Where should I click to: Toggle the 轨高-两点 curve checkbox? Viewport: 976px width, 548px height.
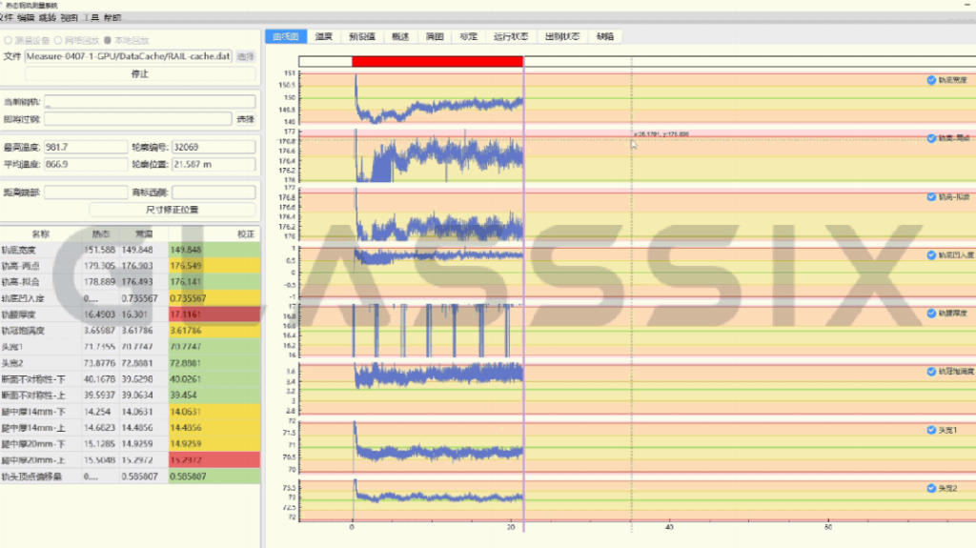click(931, 138)
